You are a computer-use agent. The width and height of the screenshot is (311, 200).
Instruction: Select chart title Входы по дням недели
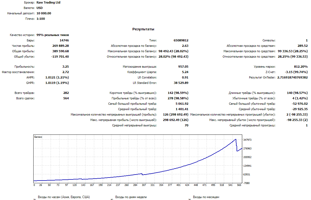click(x=131, y=197)
